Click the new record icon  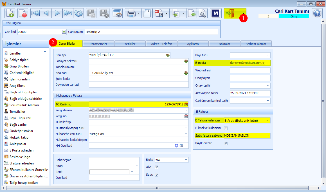click(x=10, y=13)
